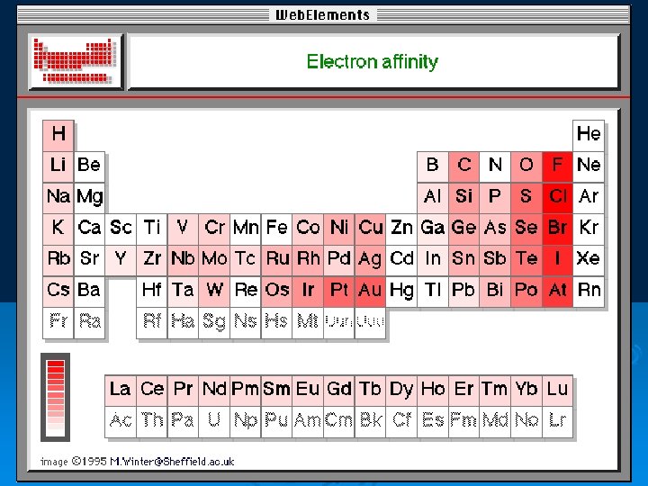
Task: Choose the sodium Na cell
Action: coord(58,198)
